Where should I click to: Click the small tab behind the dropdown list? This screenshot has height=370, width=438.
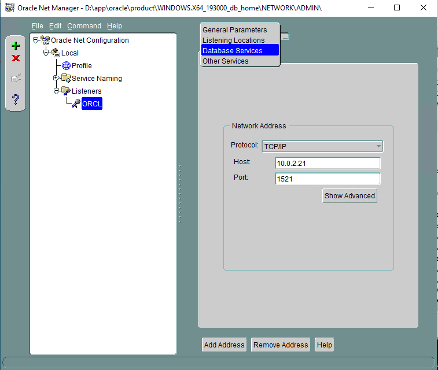click(285, 36)
